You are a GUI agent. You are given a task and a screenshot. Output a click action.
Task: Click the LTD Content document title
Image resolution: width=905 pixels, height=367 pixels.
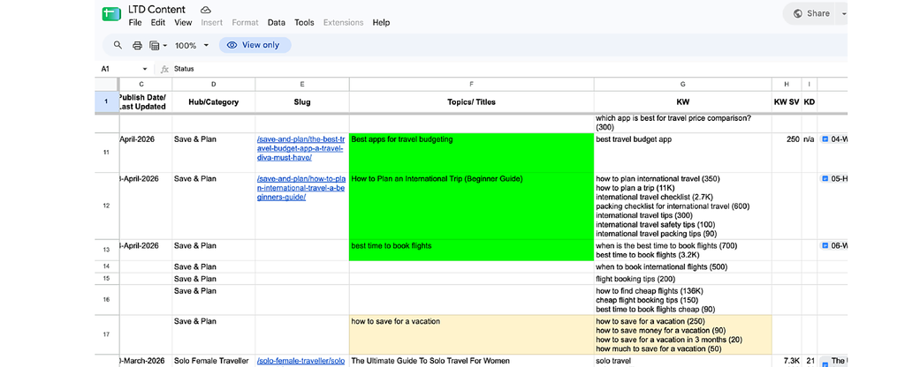tap(157, 9)
